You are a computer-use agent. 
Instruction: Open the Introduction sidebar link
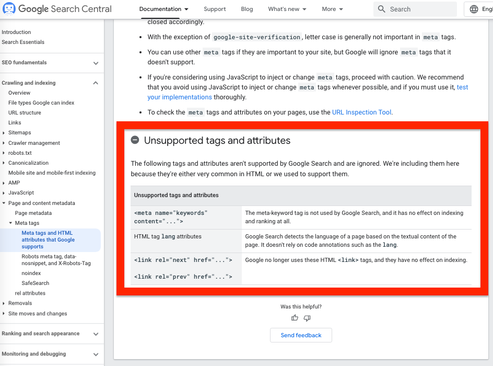click(x=16, y=32)
